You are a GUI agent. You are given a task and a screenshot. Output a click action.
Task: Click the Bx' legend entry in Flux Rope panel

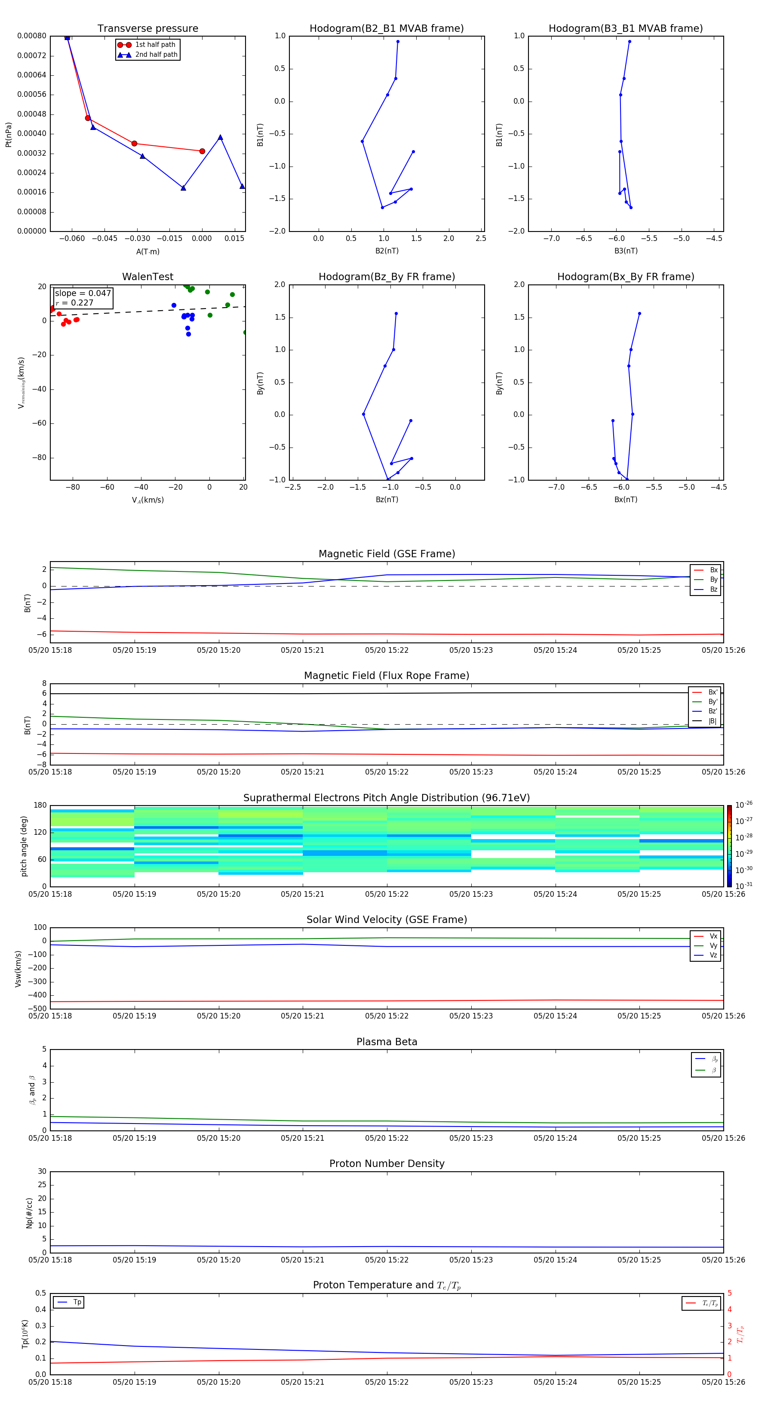tap(705, 692)
